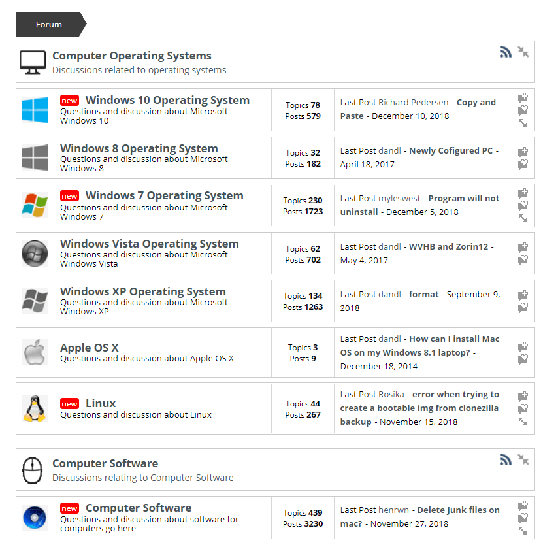Click the Linux penguin icon

pos(35,408)
